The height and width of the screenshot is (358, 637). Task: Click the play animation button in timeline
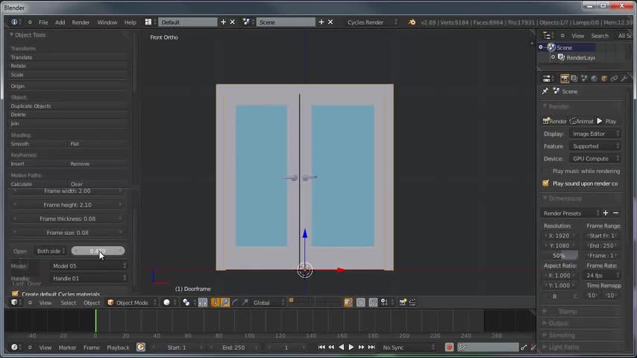pyautogui.click(x=351, y=348)
